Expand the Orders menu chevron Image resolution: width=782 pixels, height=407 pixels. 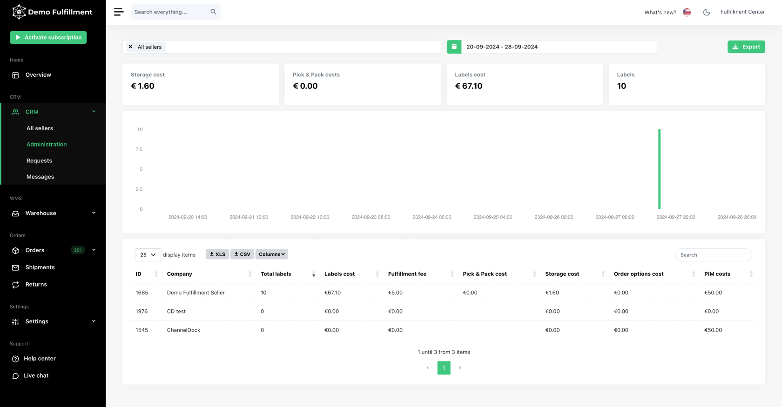94,250
